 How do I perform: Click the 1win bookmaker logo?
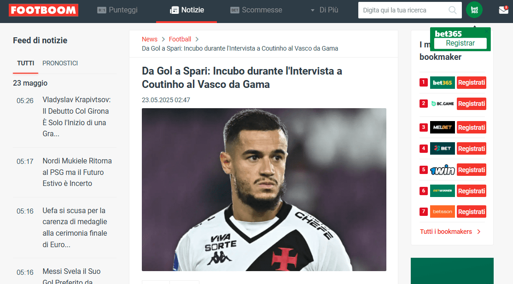click(x=443, y=170)
